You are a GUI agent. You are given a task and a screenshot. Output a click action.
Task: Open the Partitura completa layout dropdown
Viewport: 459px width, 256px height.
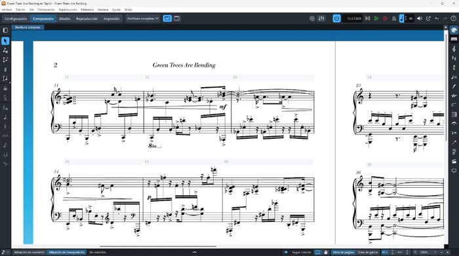[142, 18]
